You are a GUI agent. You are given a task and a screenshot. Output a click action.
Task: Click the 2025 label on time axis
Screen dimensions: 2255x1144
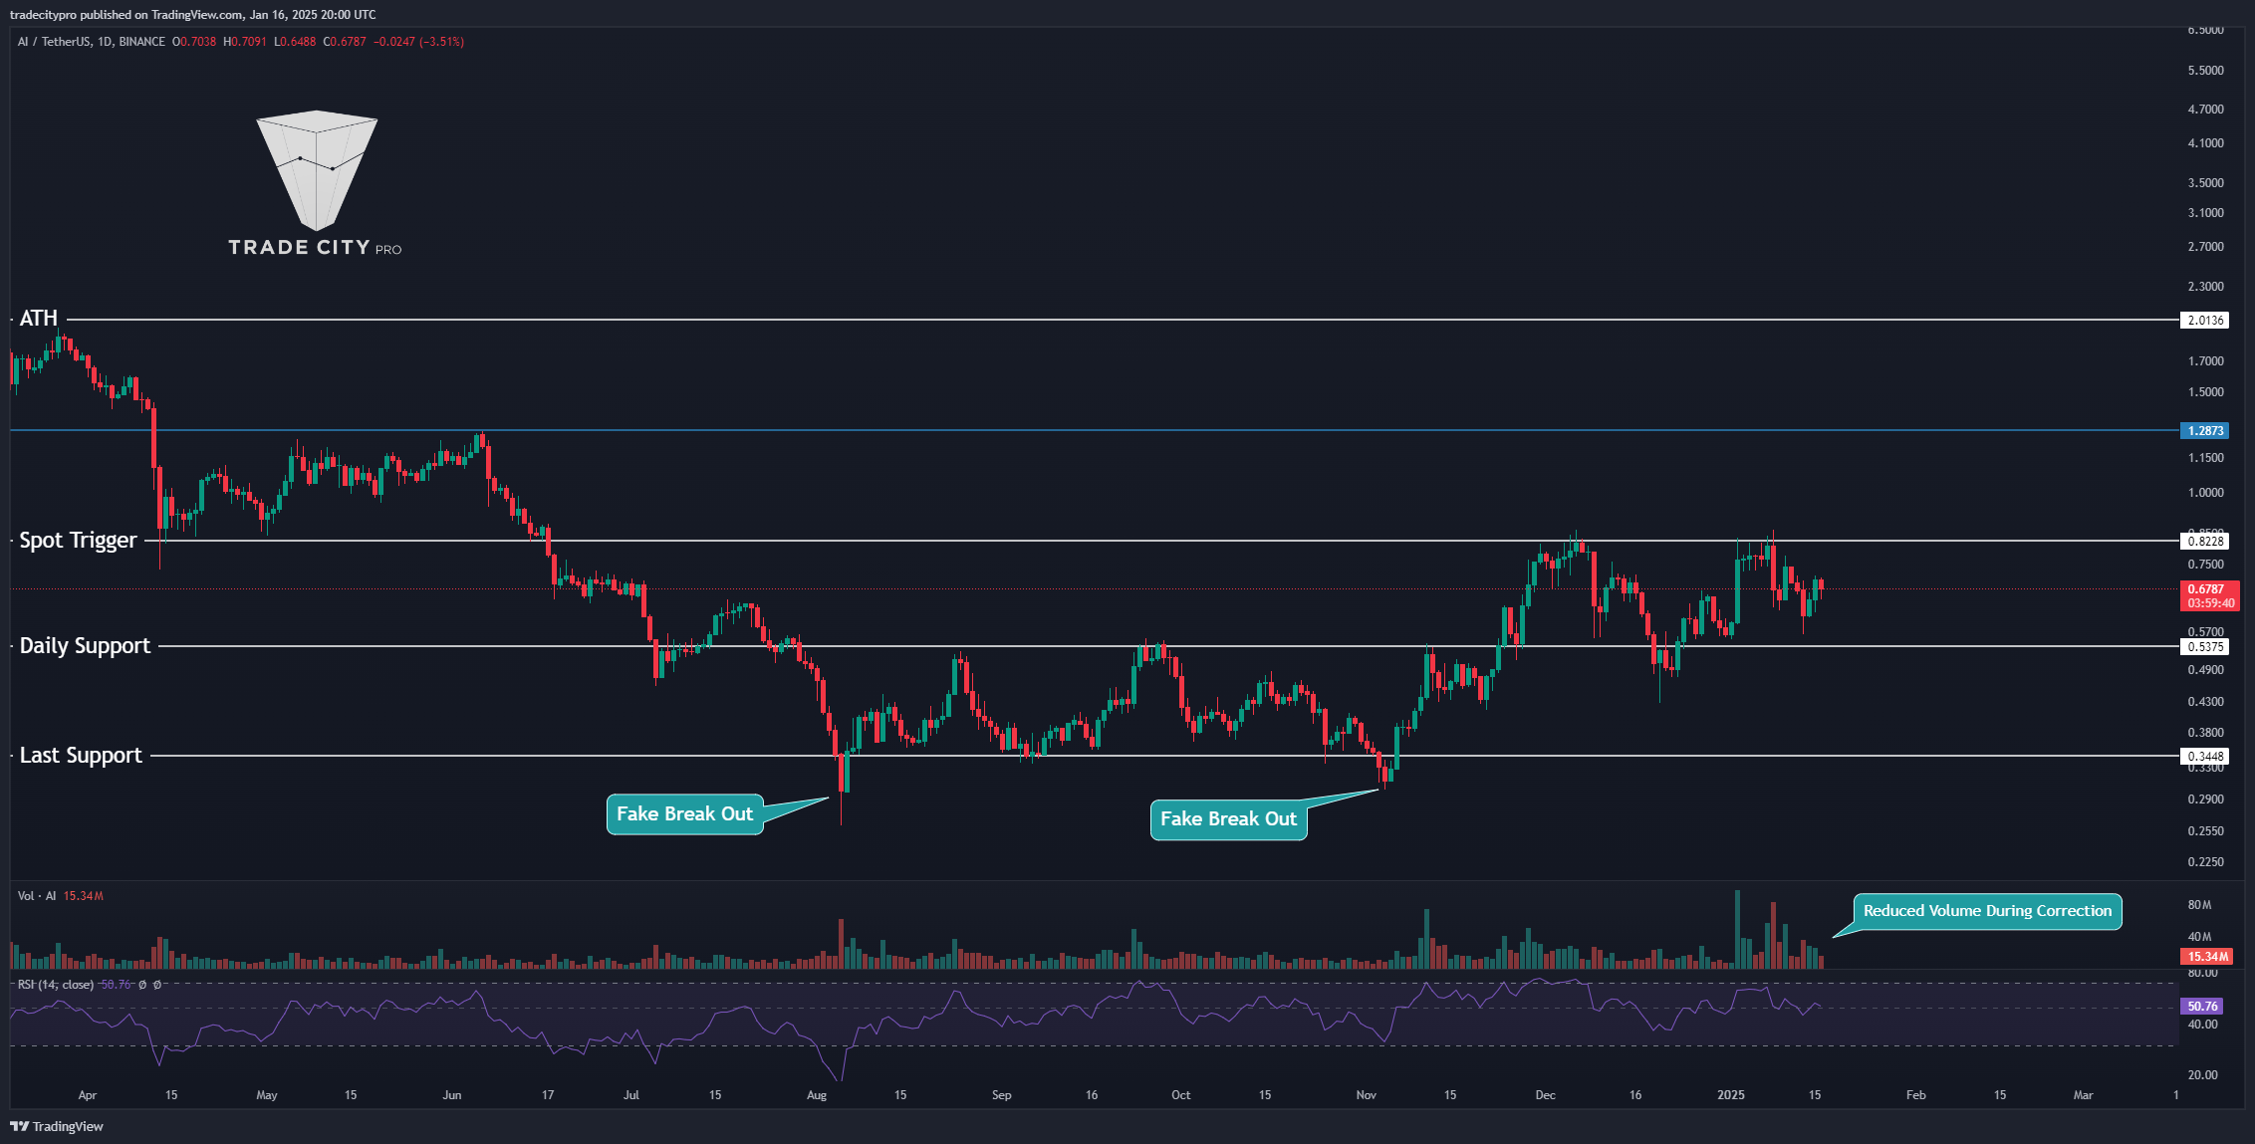1731,1095
